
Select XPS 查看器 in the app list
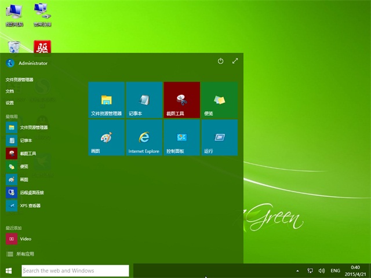(30, 206)
